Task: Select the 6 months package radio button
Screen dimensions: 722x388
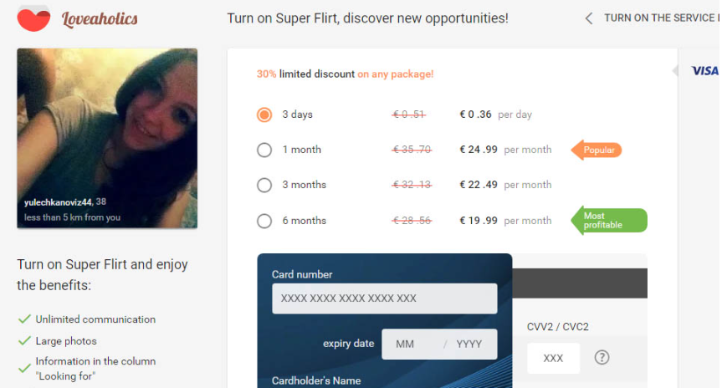Action: 264,221
